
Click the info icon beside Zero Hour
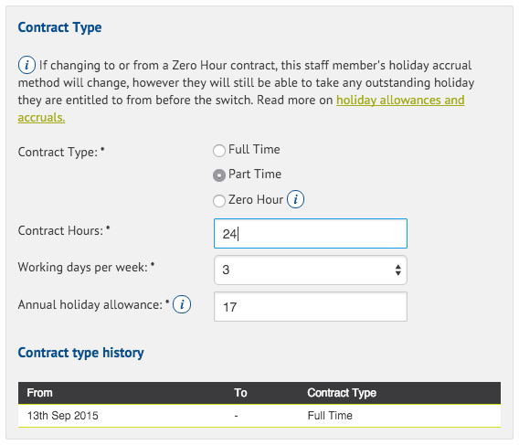(x=295, y=199)
